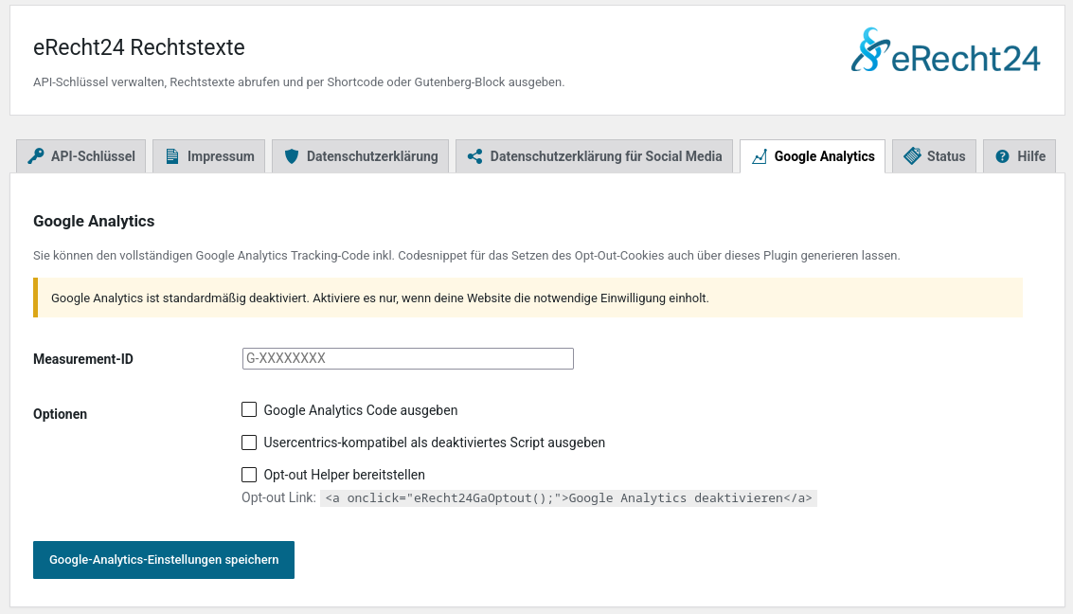Click the description text about Tracking-Code
Screen dimensions: 1073x614
click(467, 255)
